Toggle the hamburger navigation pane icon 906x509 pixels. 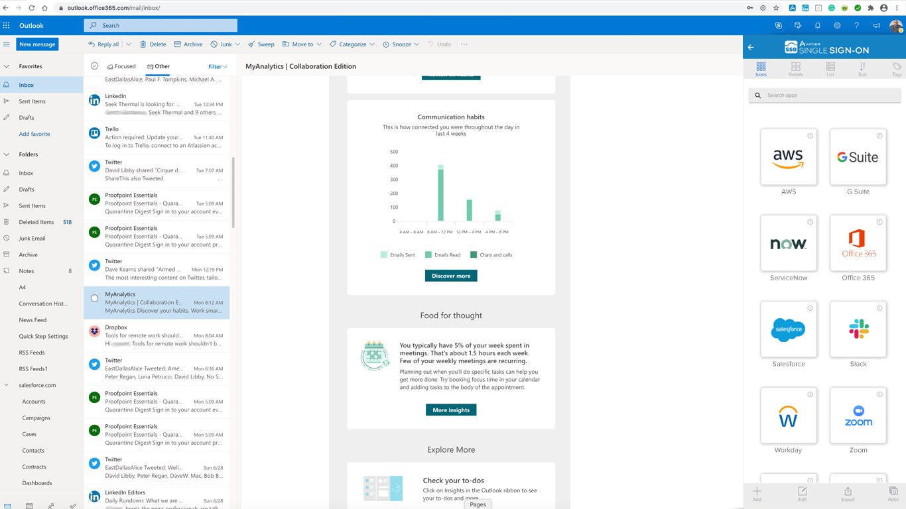point(7,44)
